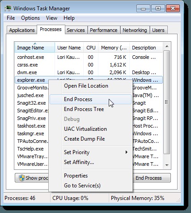Click the End Process button at bottom

click(151, 178)
